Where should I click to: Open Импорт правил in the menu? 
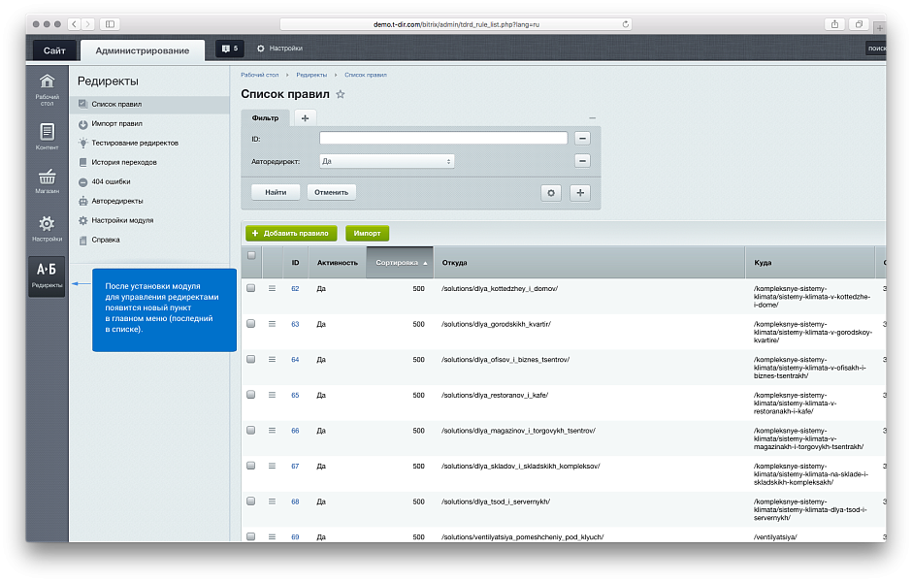(x=116, y=123)
